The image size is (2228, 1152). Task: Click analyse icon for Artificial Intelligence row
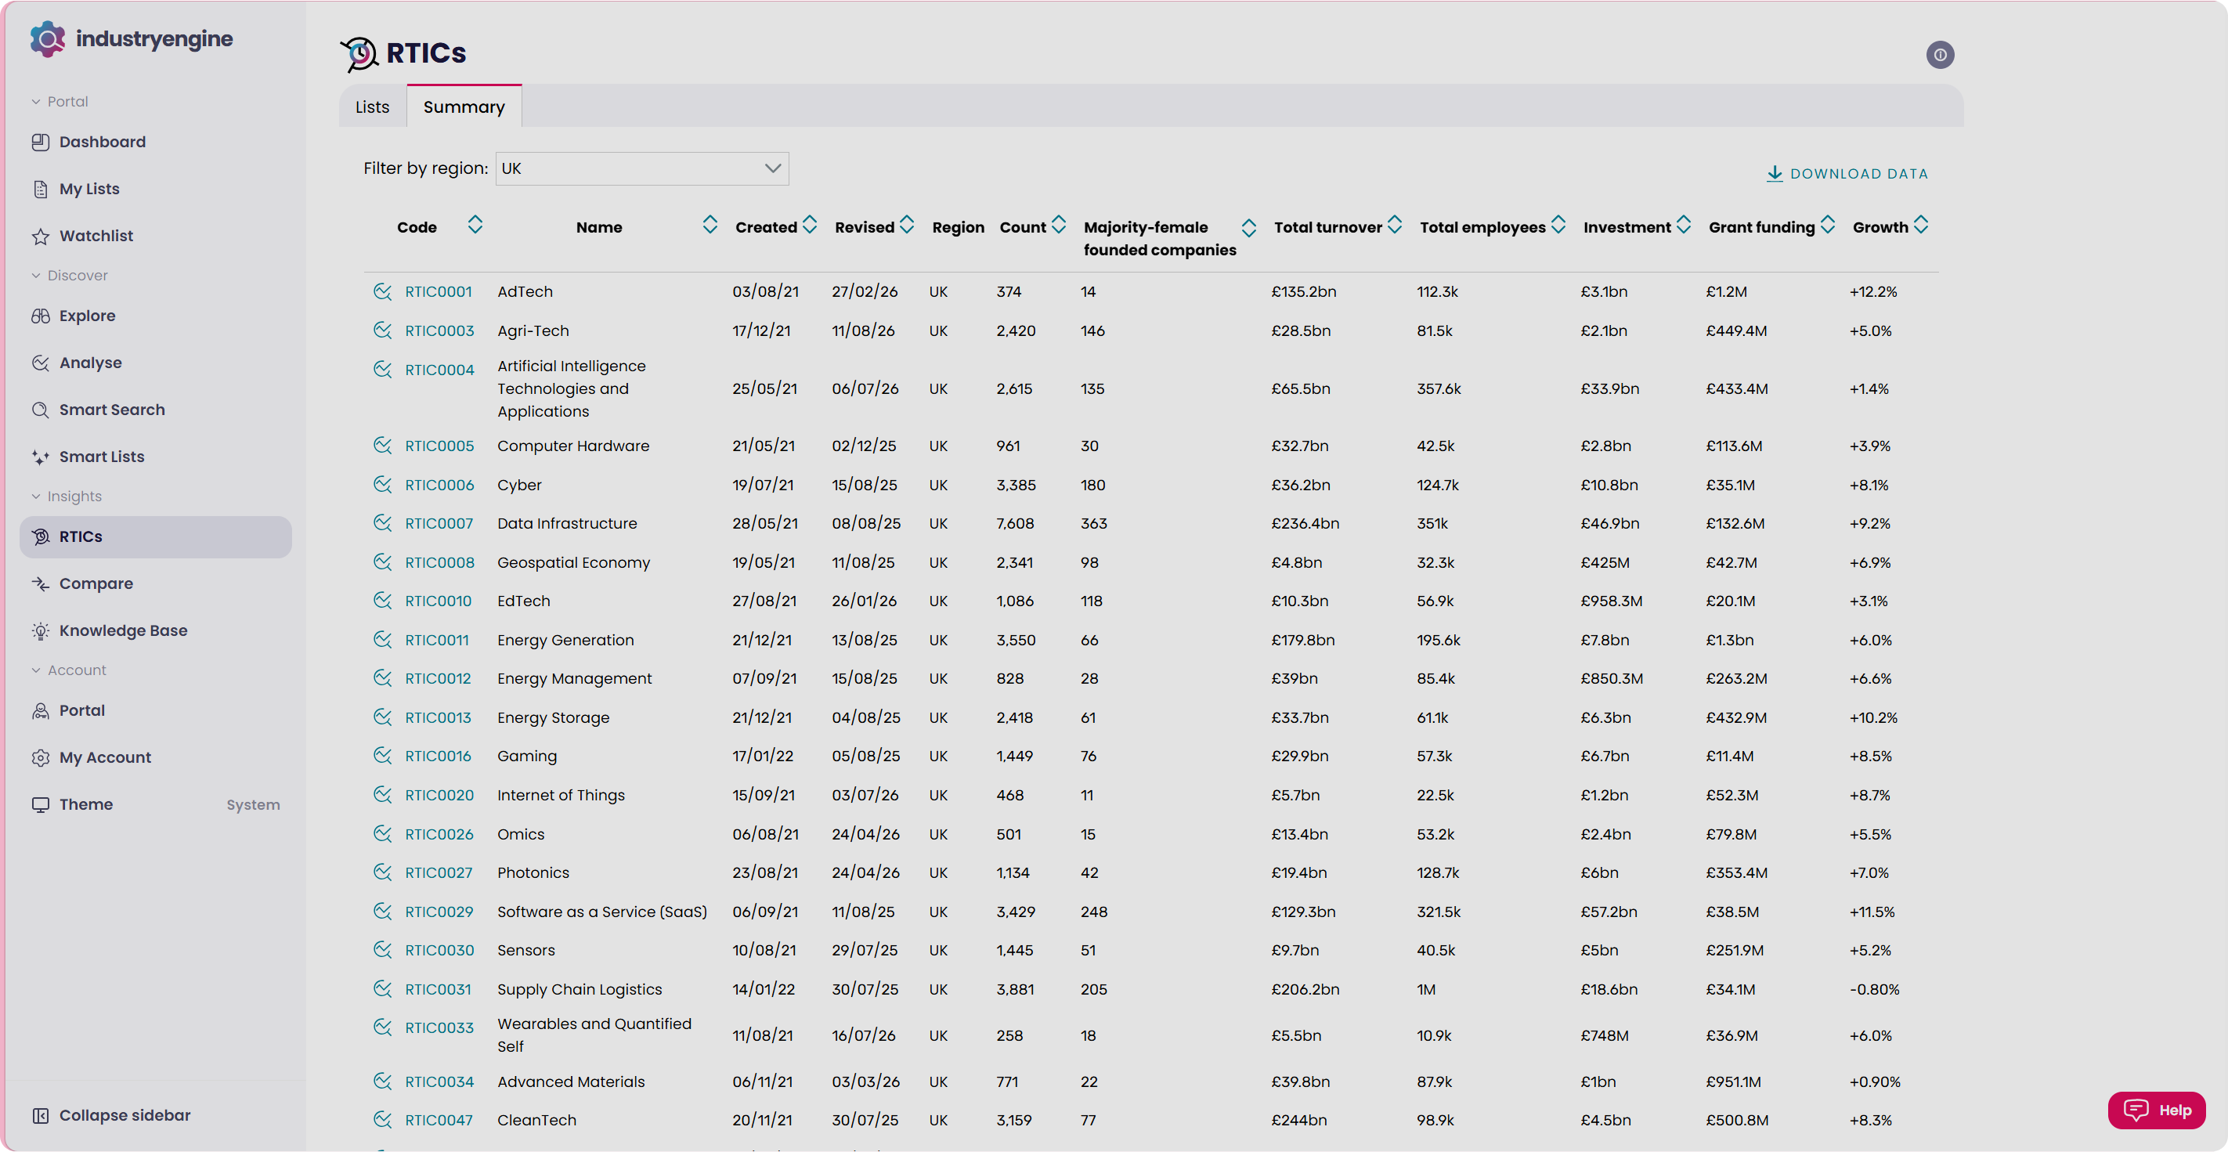tap(382, 370)
